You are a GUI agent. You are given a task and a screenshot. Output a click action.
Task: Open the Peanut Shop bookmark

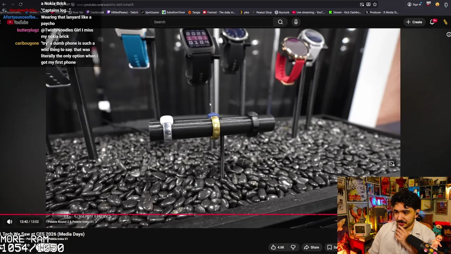tap(261, 12)
